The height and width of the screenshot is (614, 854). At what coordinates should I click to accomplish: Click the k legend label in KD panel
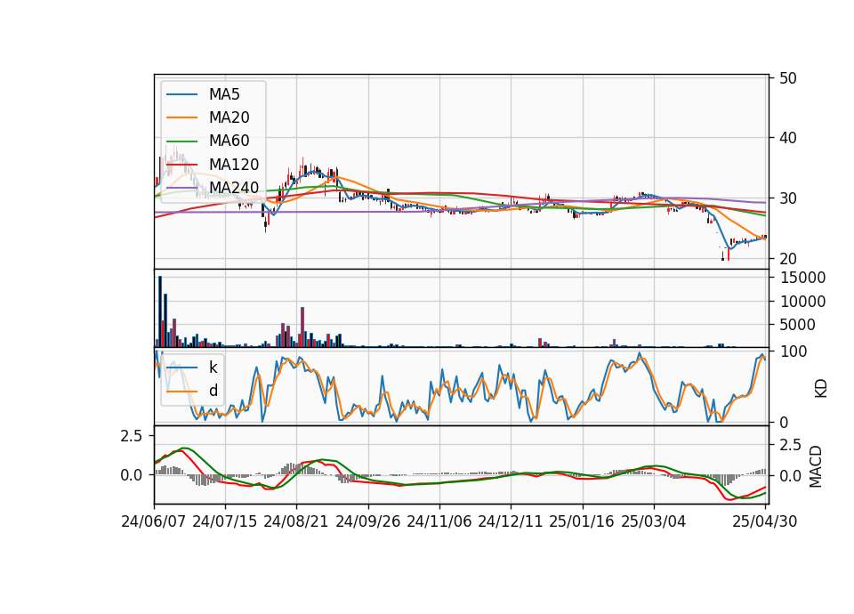[213, 368]
